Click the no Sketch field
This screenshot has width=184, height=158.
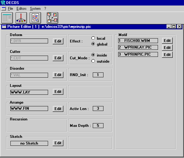(29, 143)
